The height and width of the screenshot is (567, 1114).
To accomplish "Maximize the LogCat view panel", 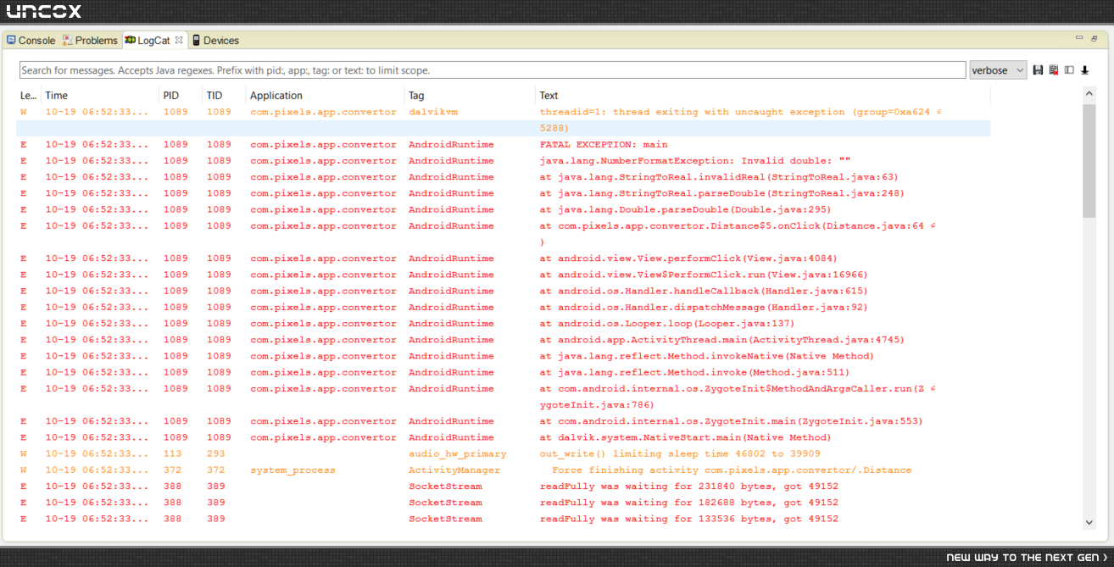I will tap(1095, 38).
